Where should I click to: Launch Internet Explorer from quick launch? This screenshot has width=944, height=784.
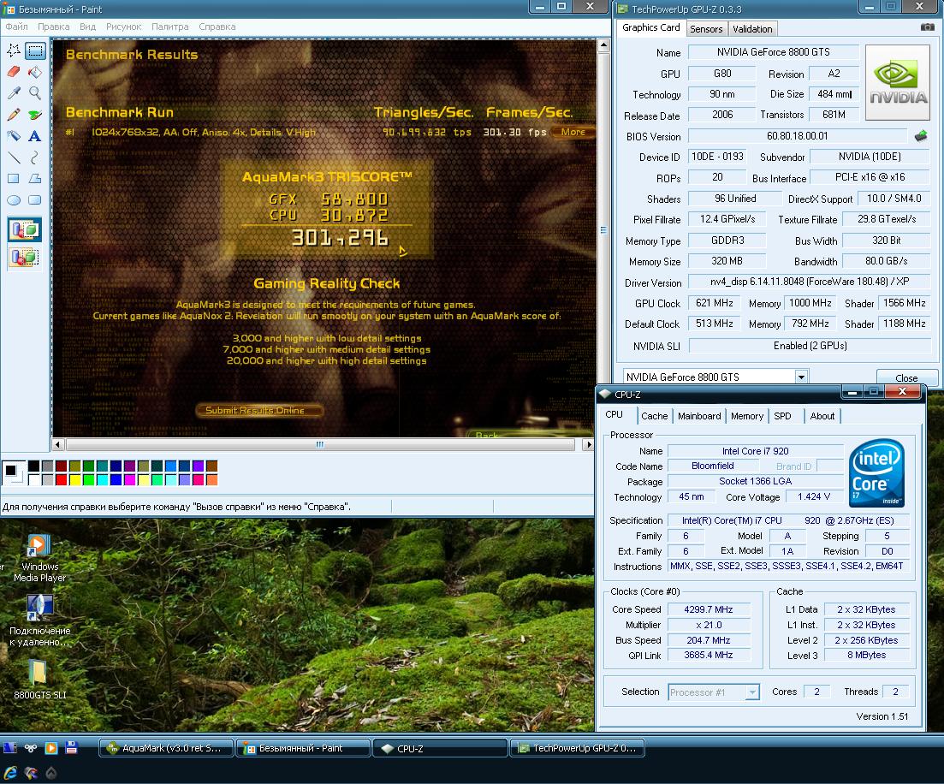point(10,773)
